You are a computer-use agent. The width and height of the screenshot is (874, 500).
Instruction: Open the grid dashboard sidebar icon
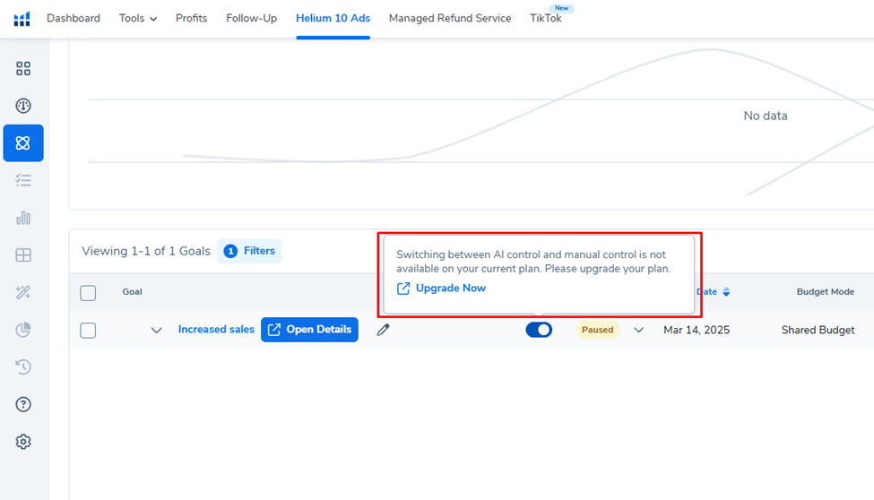coord(23,69)
